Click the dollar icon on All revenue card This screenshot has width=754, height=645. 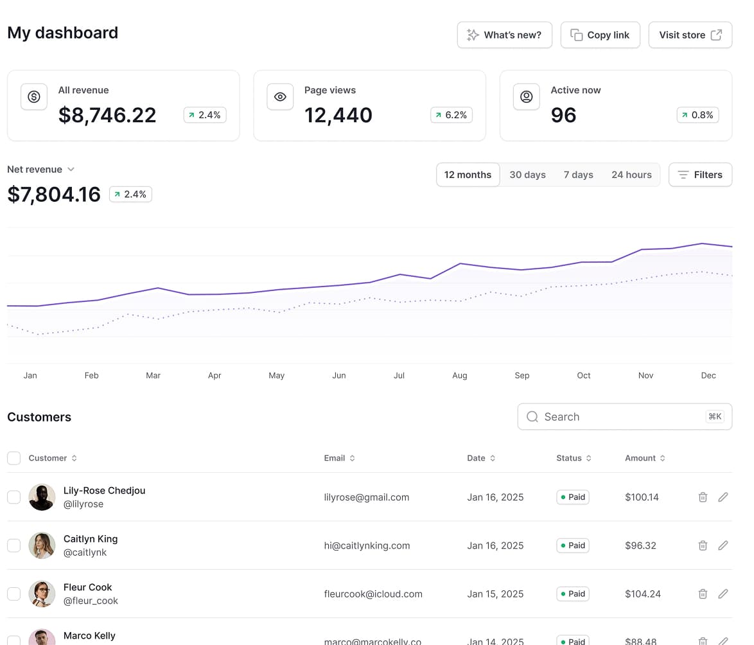(34, 97)
